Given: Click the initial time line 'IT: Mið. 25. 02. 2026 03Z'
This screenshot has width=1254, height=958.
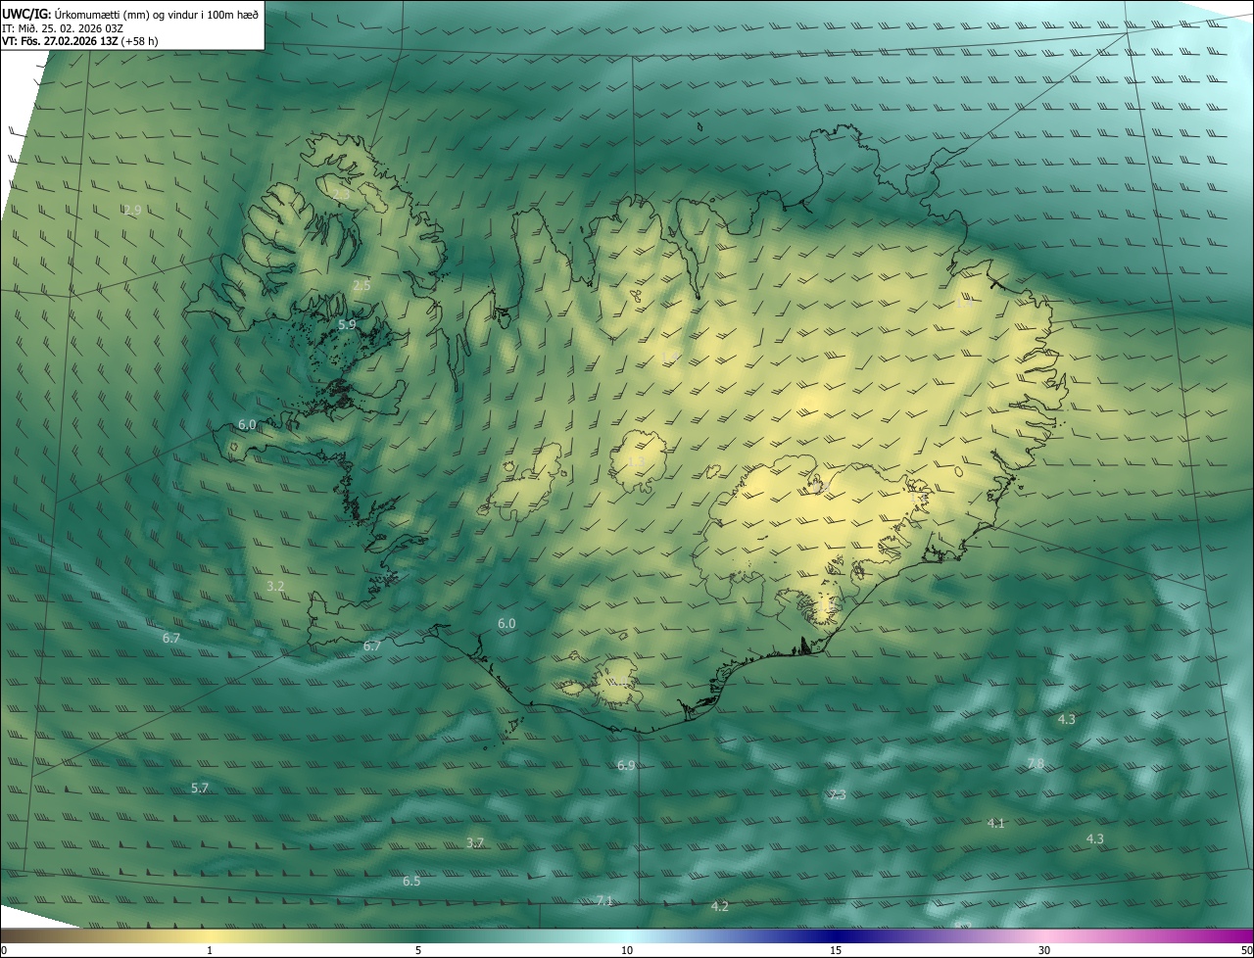Looking at the screenshot, I should click(x=64, y=28).
